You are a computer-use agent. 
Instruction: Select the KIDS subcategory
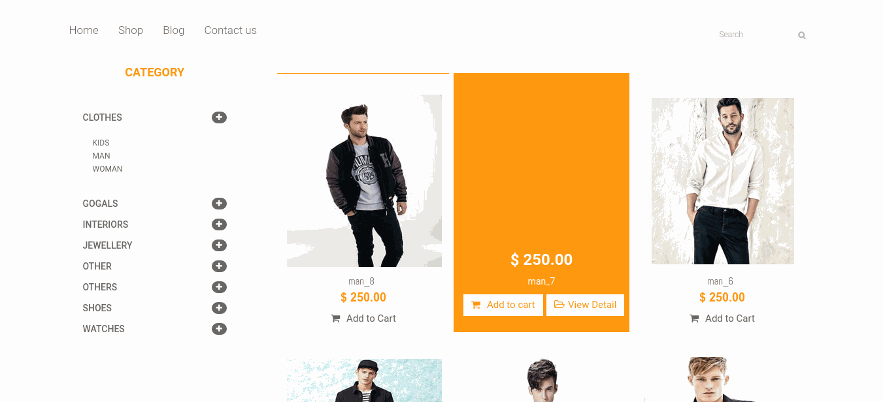(101, 143)
